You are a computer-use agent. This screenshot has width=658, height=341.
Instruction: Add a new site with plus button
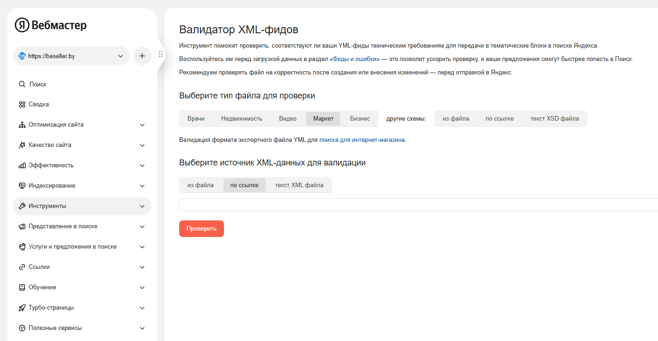(142, 56)
